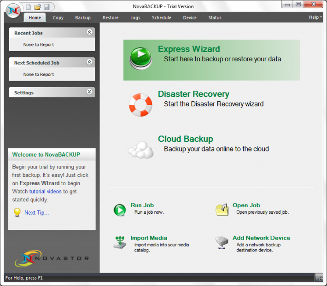
Task: Collapse the Next Scheduled Job panel
Action: point(89,62)
